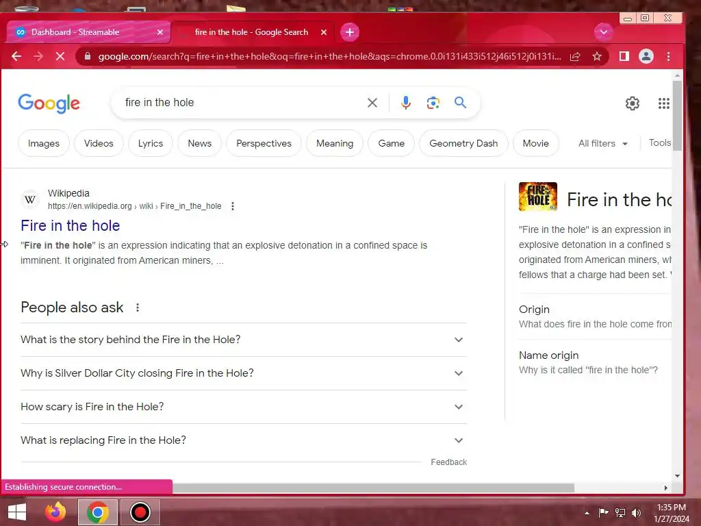Filter results by Images
This screenshot has height=526, width=701.
coord(44,143)
